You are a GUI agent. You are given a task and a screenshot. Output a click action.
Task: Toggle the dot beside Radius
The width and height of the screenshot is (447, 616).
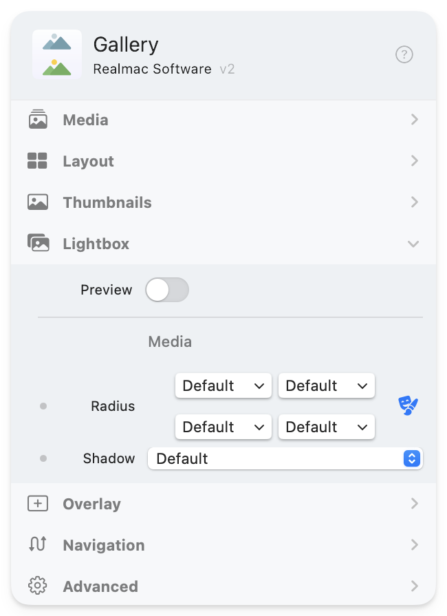coord(43,406)
